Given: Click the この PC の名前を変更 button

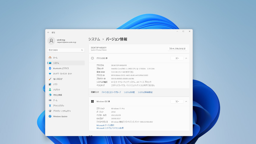Looking at the screenshot, I should coord(177,49).
